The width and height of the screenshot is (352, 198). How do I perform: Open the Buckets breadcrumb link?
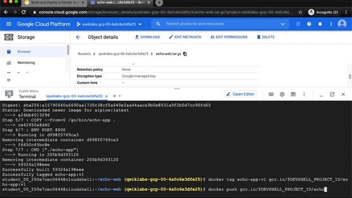tap(84, 54)
